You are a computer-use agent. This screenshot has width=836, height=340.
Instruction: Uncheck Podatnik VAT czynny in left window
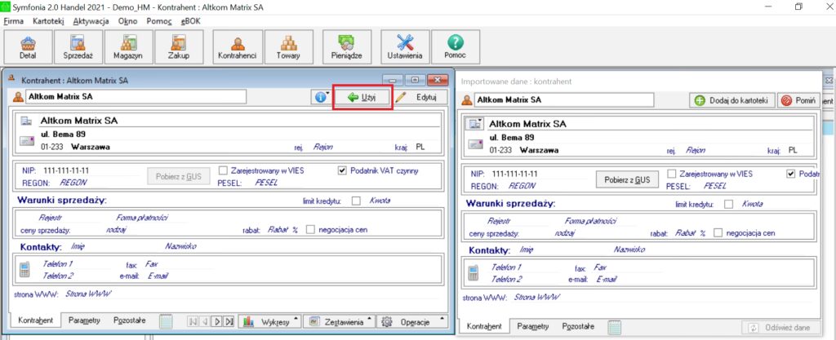point(343,172)
